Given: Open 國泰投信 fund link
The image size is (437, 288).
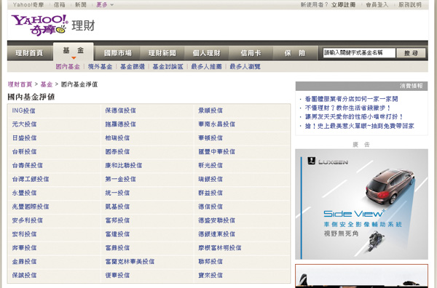Looking at the screenshot, I should (x=117, y=152).
